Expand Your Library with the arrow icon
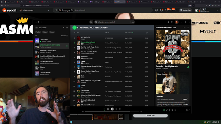This screenshot has height=124, width=221. 67,28
